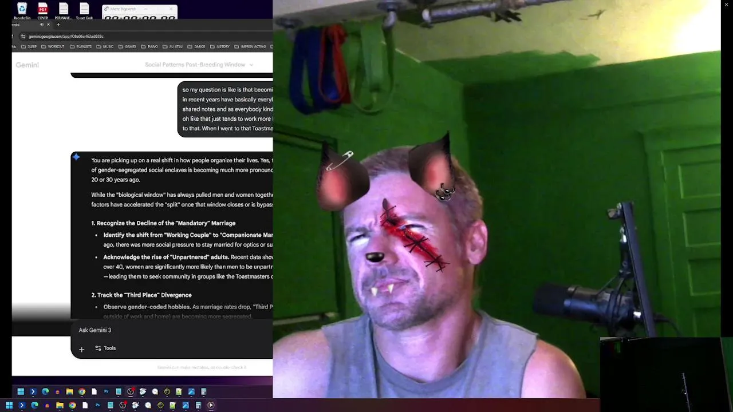Viewport: 733px width, 412px height.
Task: Click Start button in the captured inner taskbar
Action: pos(21,391)
